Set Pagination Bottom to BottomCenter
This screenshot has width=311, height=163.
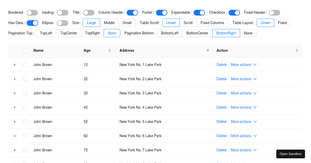pos(197,33)
